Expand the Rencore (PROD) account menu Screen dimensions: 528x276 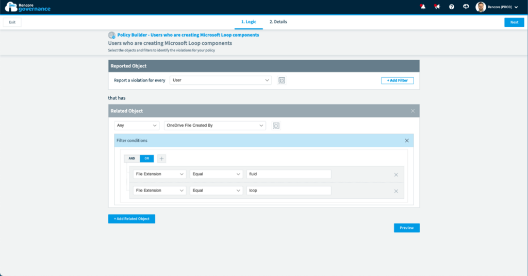click(x=503, y=7)
